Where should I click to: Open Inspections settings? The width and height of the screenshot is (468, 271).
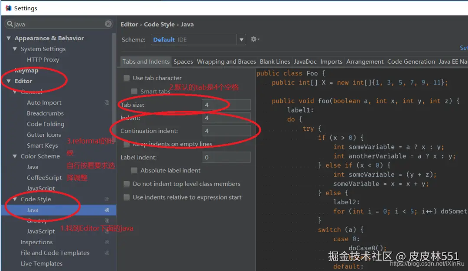pyautogui.click(x=36, y=242)
